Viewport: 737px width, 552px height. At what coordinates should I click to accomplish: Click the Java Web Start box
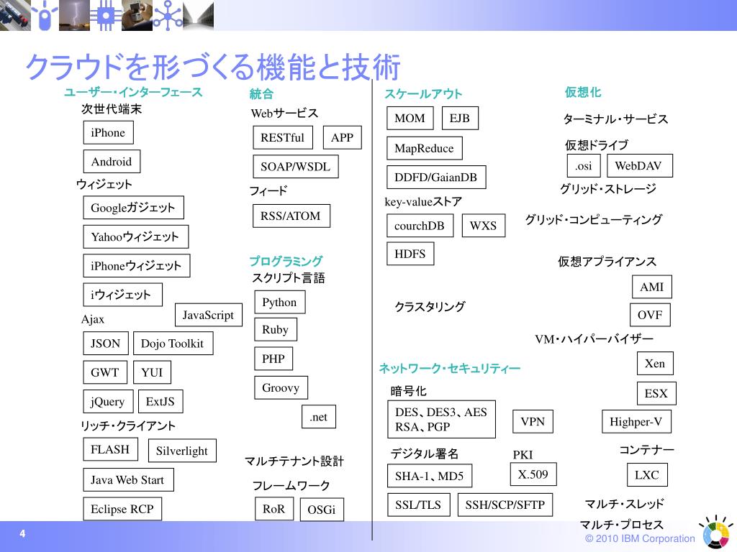click(128, 479)
